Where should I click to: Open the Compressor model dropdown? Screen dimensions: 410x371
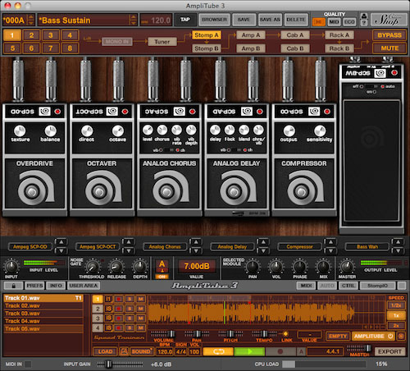click(299, 247)
